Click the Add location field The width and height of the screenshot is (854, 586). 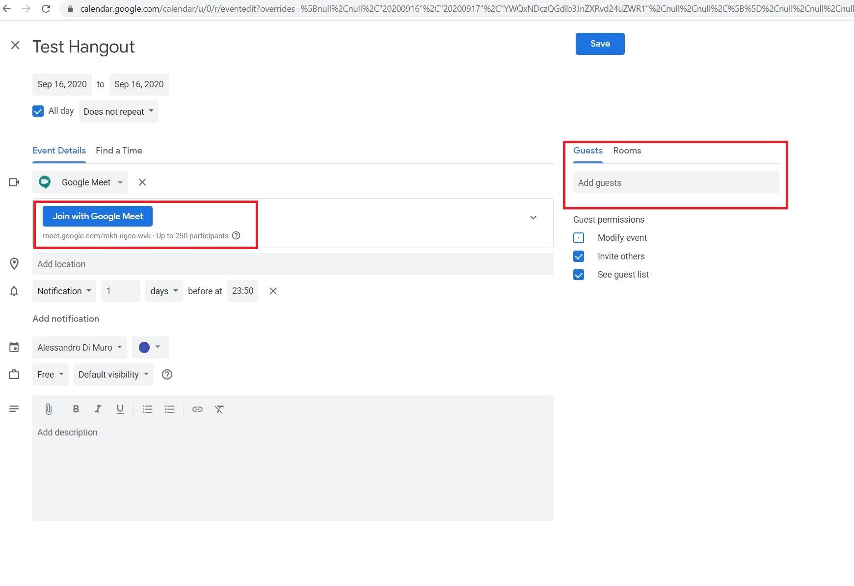(293, 264)
